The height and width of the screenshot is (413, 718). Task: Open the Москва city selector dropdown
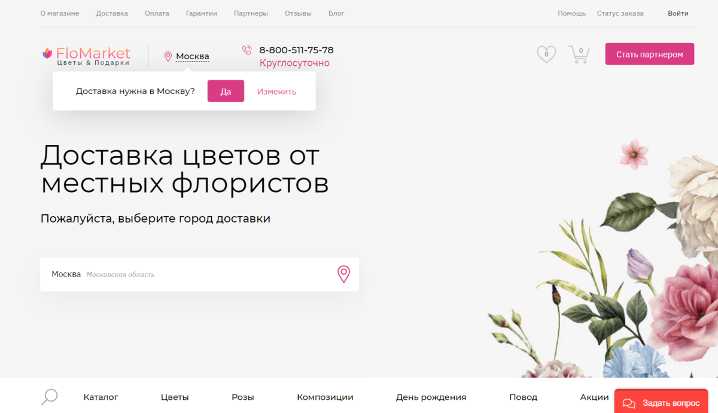click(193, 56)
